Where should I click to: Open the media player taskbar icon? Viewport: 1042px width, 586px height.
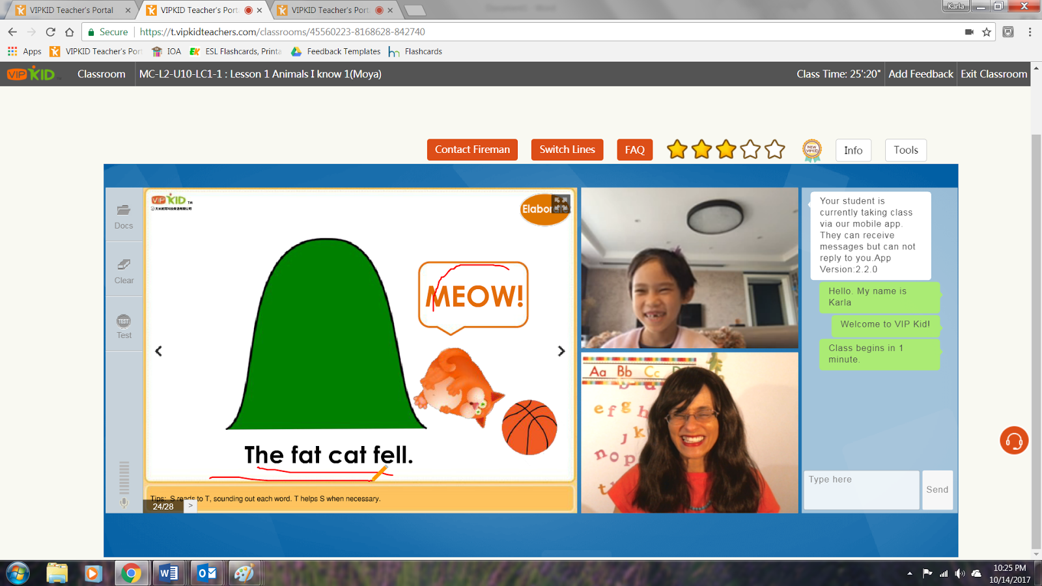(x=93, y=573)
